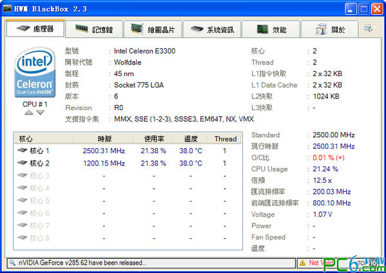Click the greyed chip icon for 核心 3
Image resolution: width=386 pixels, height=273 pixels.
click(x=22, y=175)
